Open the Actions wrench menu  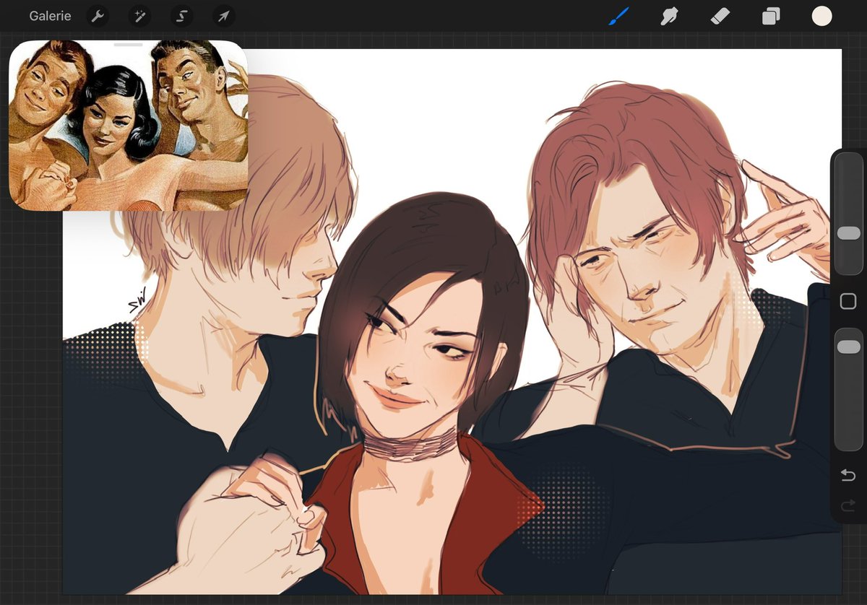point(98,16)
